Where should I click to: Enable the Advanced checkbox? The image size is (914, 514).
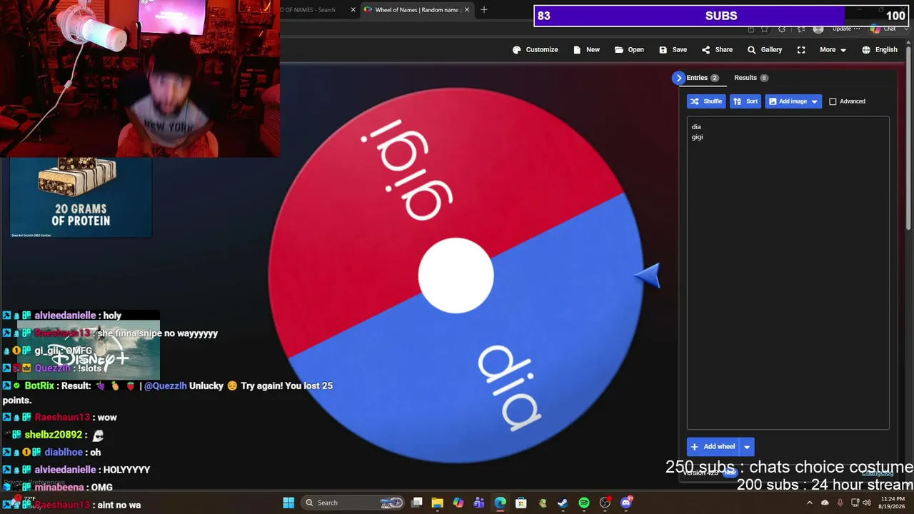[833, 101]
